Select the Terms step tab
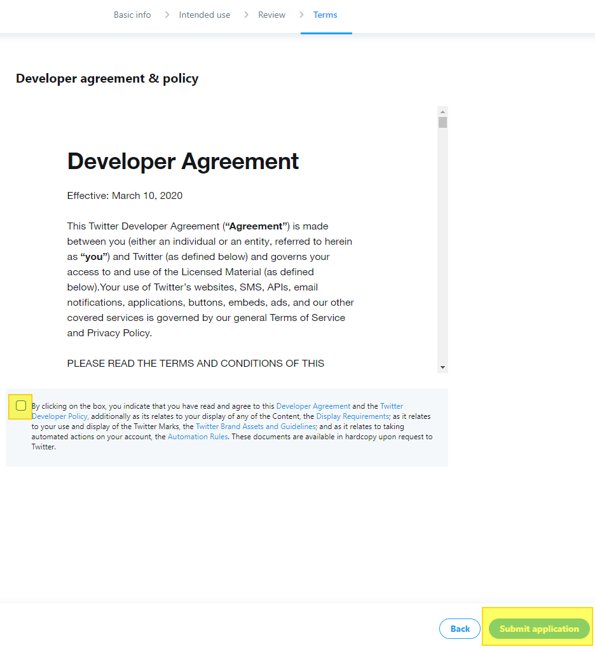This screenshot has width=595, height=649. pyautogui.click(x=325, y=15)
